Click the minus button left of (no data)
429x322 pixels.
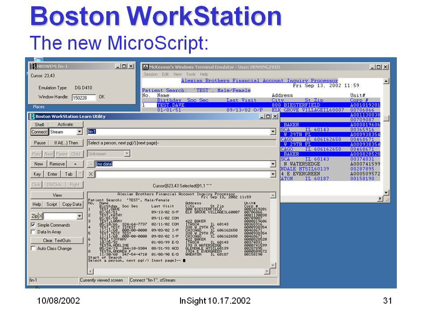coord(91,164)
